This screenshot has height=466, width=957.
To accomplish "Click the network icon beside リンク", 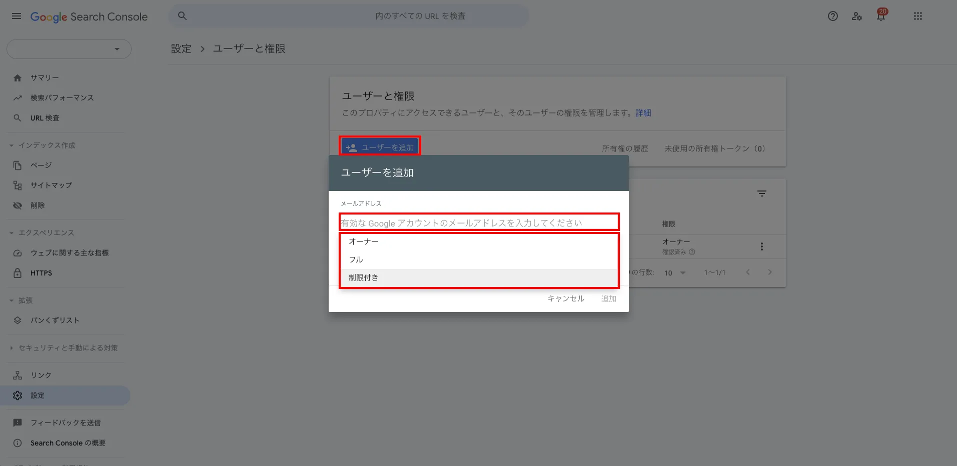I will [18, 375].
